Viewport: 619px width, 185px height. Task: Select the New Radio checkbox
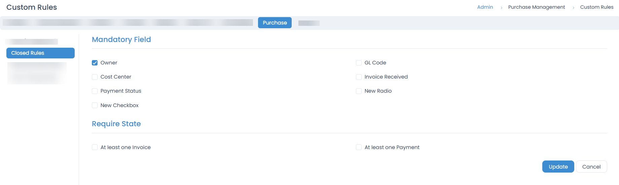[359, 91]
